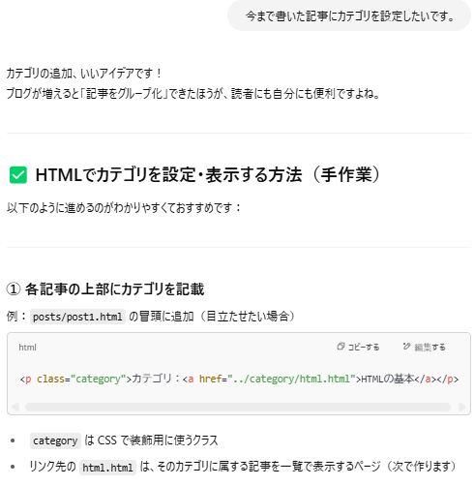Click the edit pencil icon in code block

(x=406, y=347)
